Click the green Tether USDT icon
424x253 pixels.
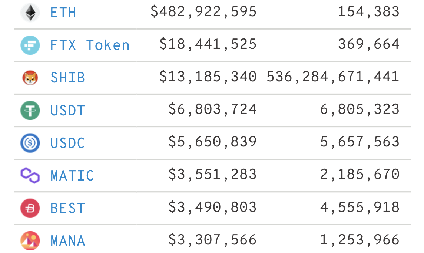point(30,110)
